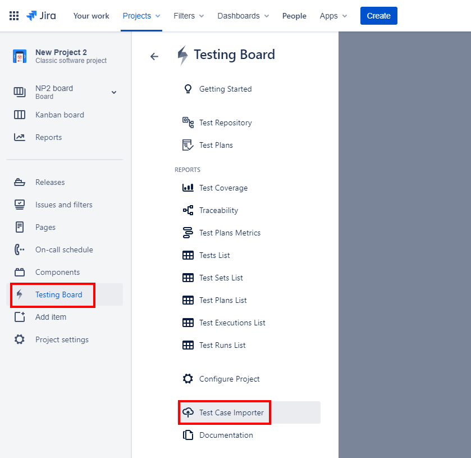Screen dimensions: 471x458
Task: Click the Project settings gear icon
Action: 20,339
